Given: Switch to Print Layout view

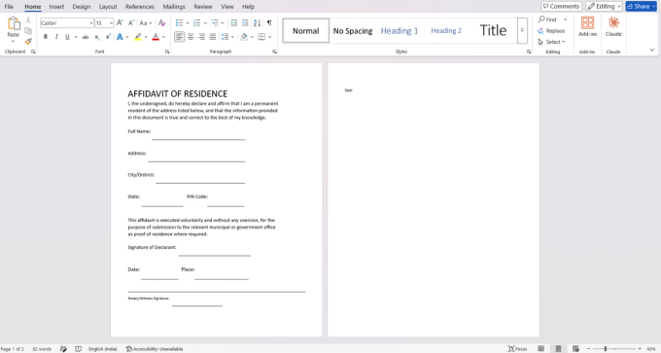Looking at the screenshot, I should coord(558,349).
